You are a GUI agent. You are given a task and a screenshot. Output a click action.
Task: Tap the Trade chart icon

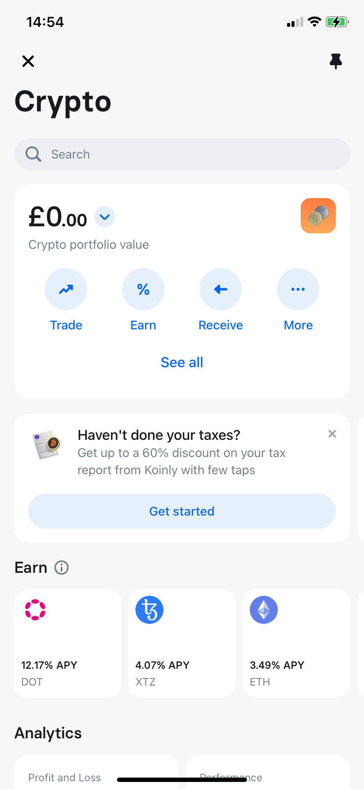(x=66, y=289)
